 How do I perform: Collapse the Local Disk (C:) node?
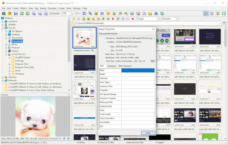pos(6,54)
